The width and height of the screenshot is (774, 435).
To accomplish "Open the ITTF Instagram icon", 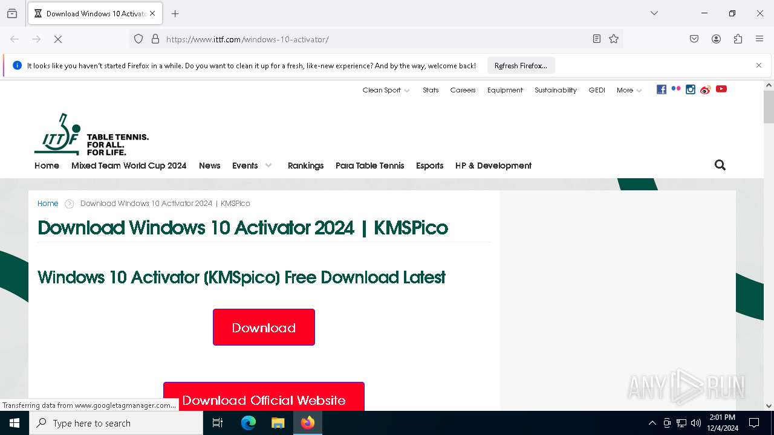I will [x=691, y=89].
